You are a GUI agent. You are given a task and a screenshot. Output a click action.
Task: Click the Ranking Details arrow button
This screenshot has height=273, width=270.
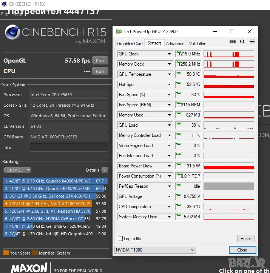[x=105, y=170]
